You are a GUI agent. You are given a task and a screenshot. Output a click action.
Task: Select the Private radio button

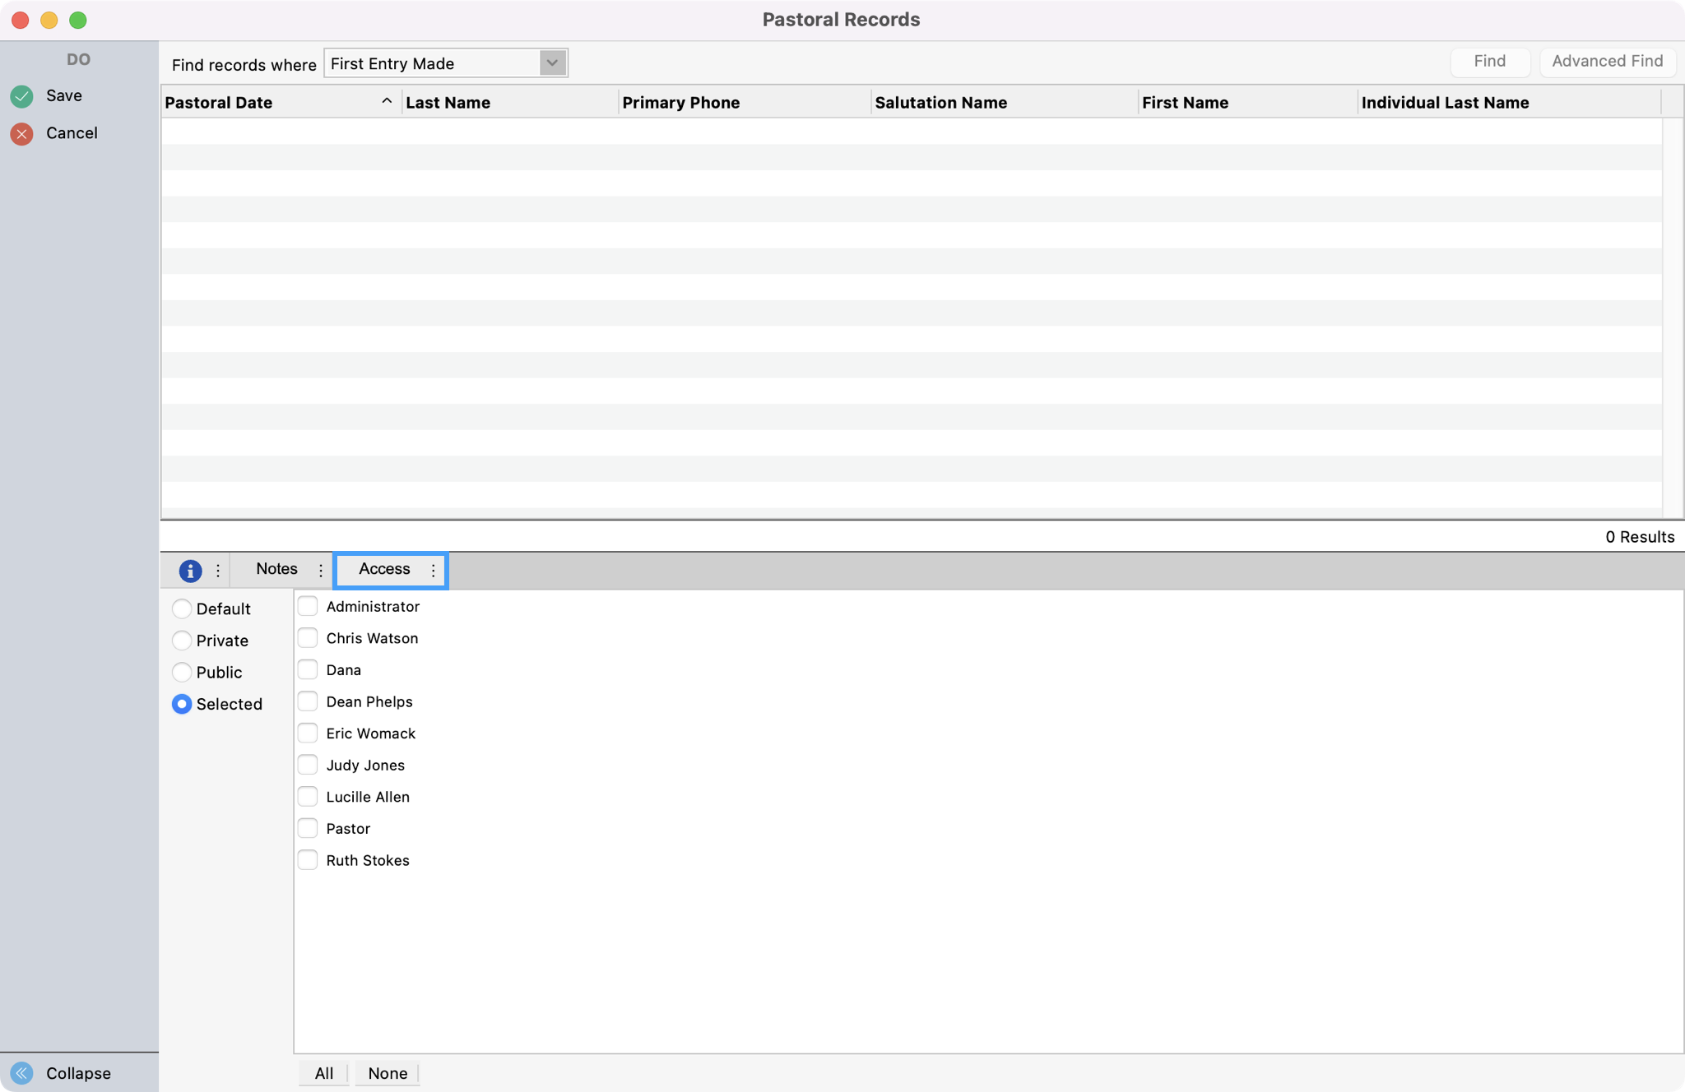click(183, 641)
